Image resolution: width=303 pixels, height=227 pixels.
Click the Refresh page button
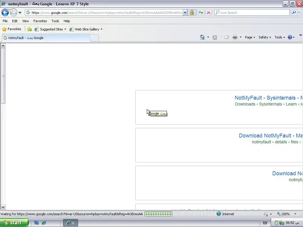pos(201,13)
